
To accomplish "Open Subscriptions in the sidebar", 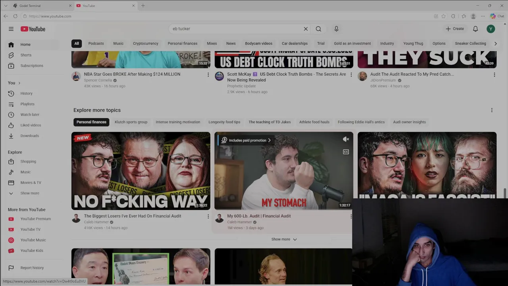I will [33, 66].
